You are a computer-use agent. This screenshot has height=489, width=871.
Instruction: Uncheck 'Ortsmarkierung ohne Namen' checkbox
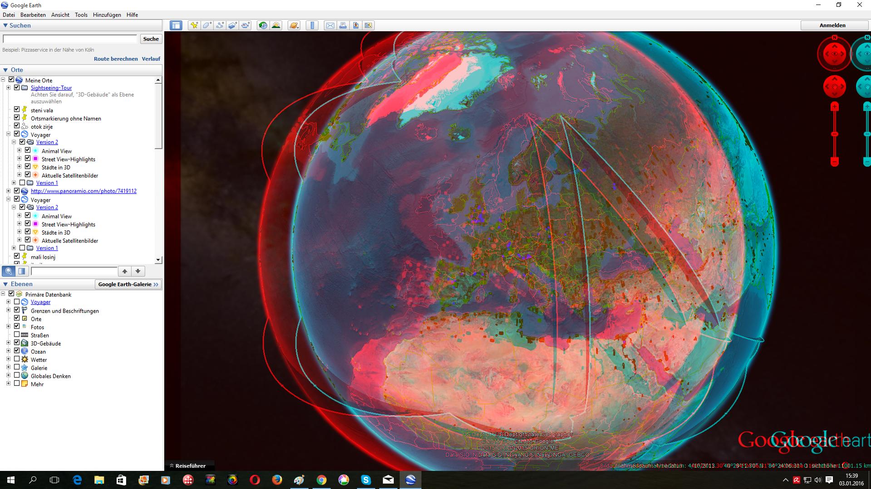(17, 118)
